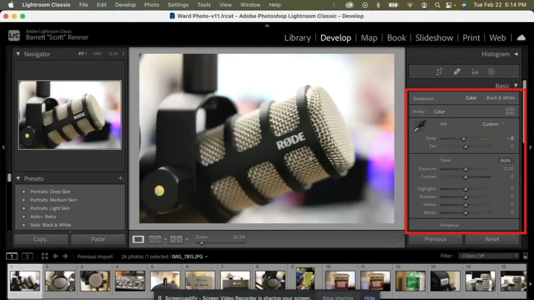The image size is (534, 300).
Task: Collapse the Basic panel disclosure triangle
Action: 516,85
